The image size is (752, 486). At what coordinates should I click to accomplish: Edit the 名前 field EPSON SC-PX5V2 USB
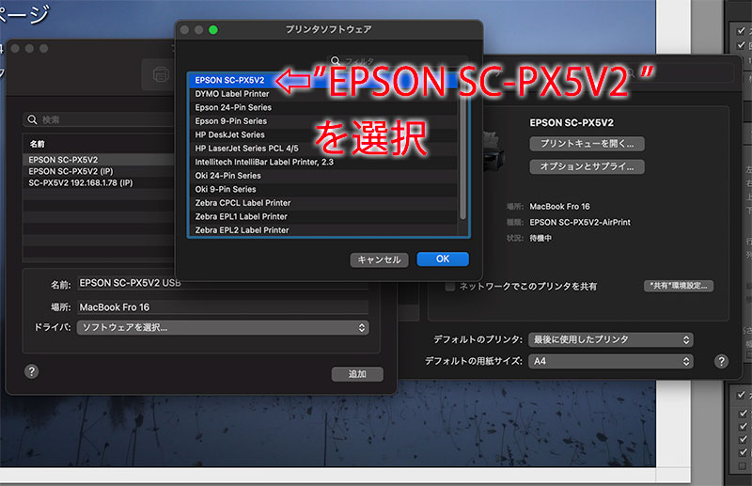tap(223, 283)
